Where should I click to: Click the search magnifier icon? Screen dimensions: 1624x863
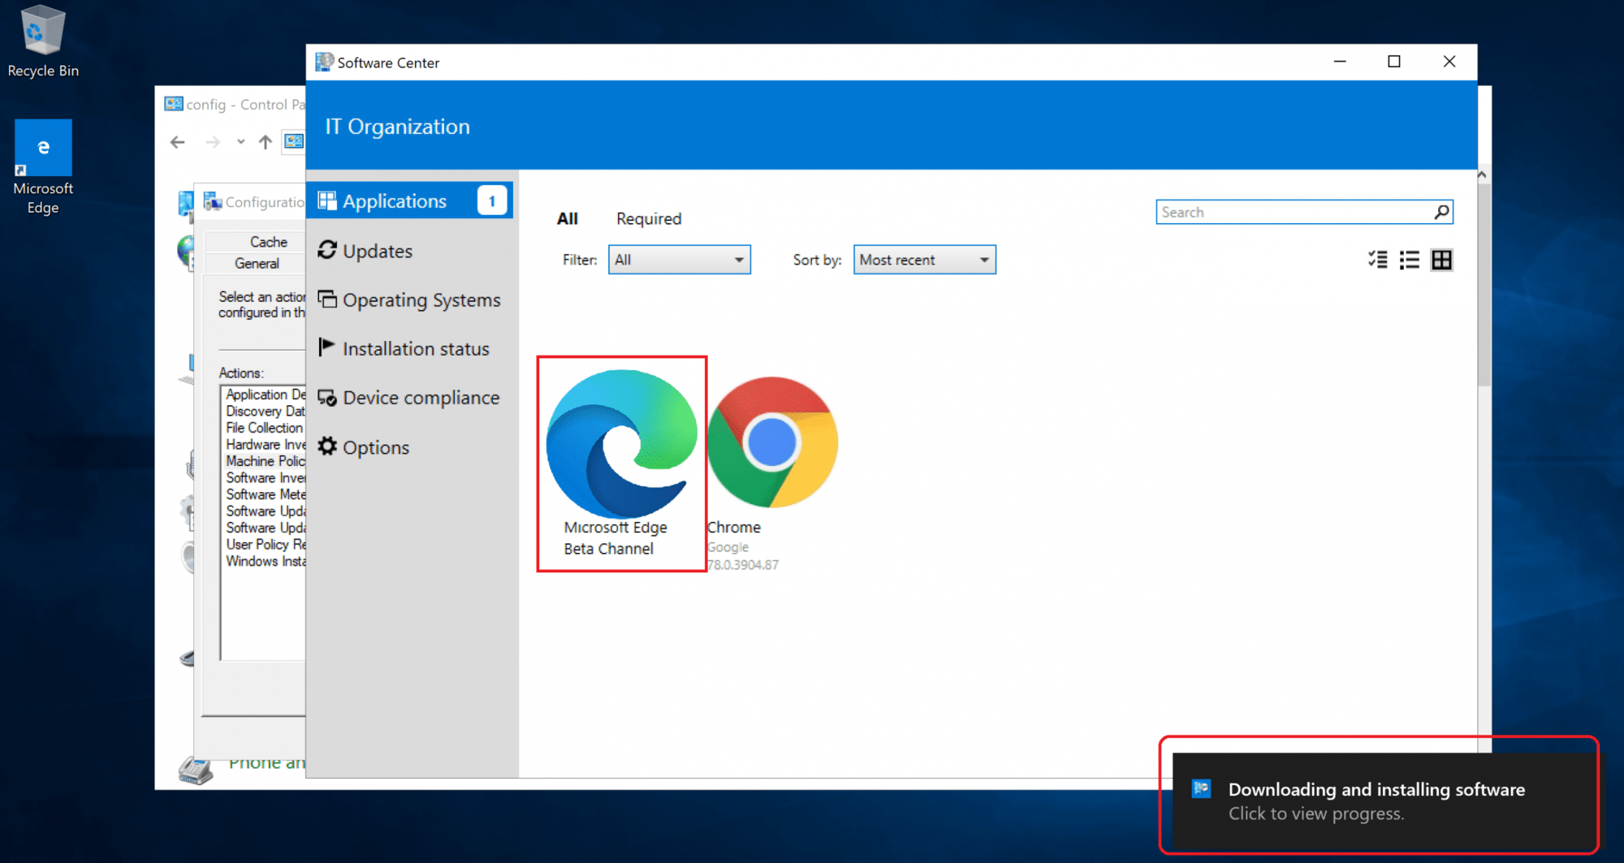pyautogui.click(x=1442, y=212)
